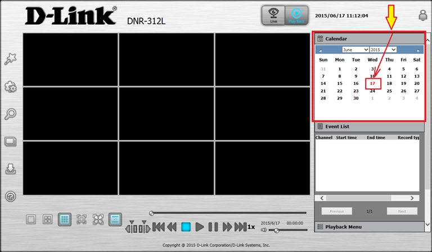
Task: Open the settings gear in the sidebar
Action: pyautogui.click(x=10, y=87)
